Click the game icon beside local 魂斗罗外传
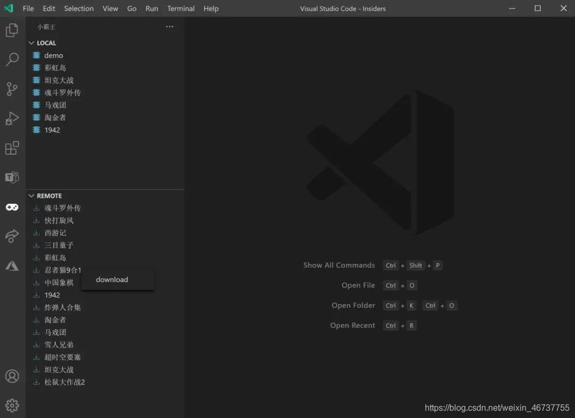Screen dimensions: 575x418 36,93
